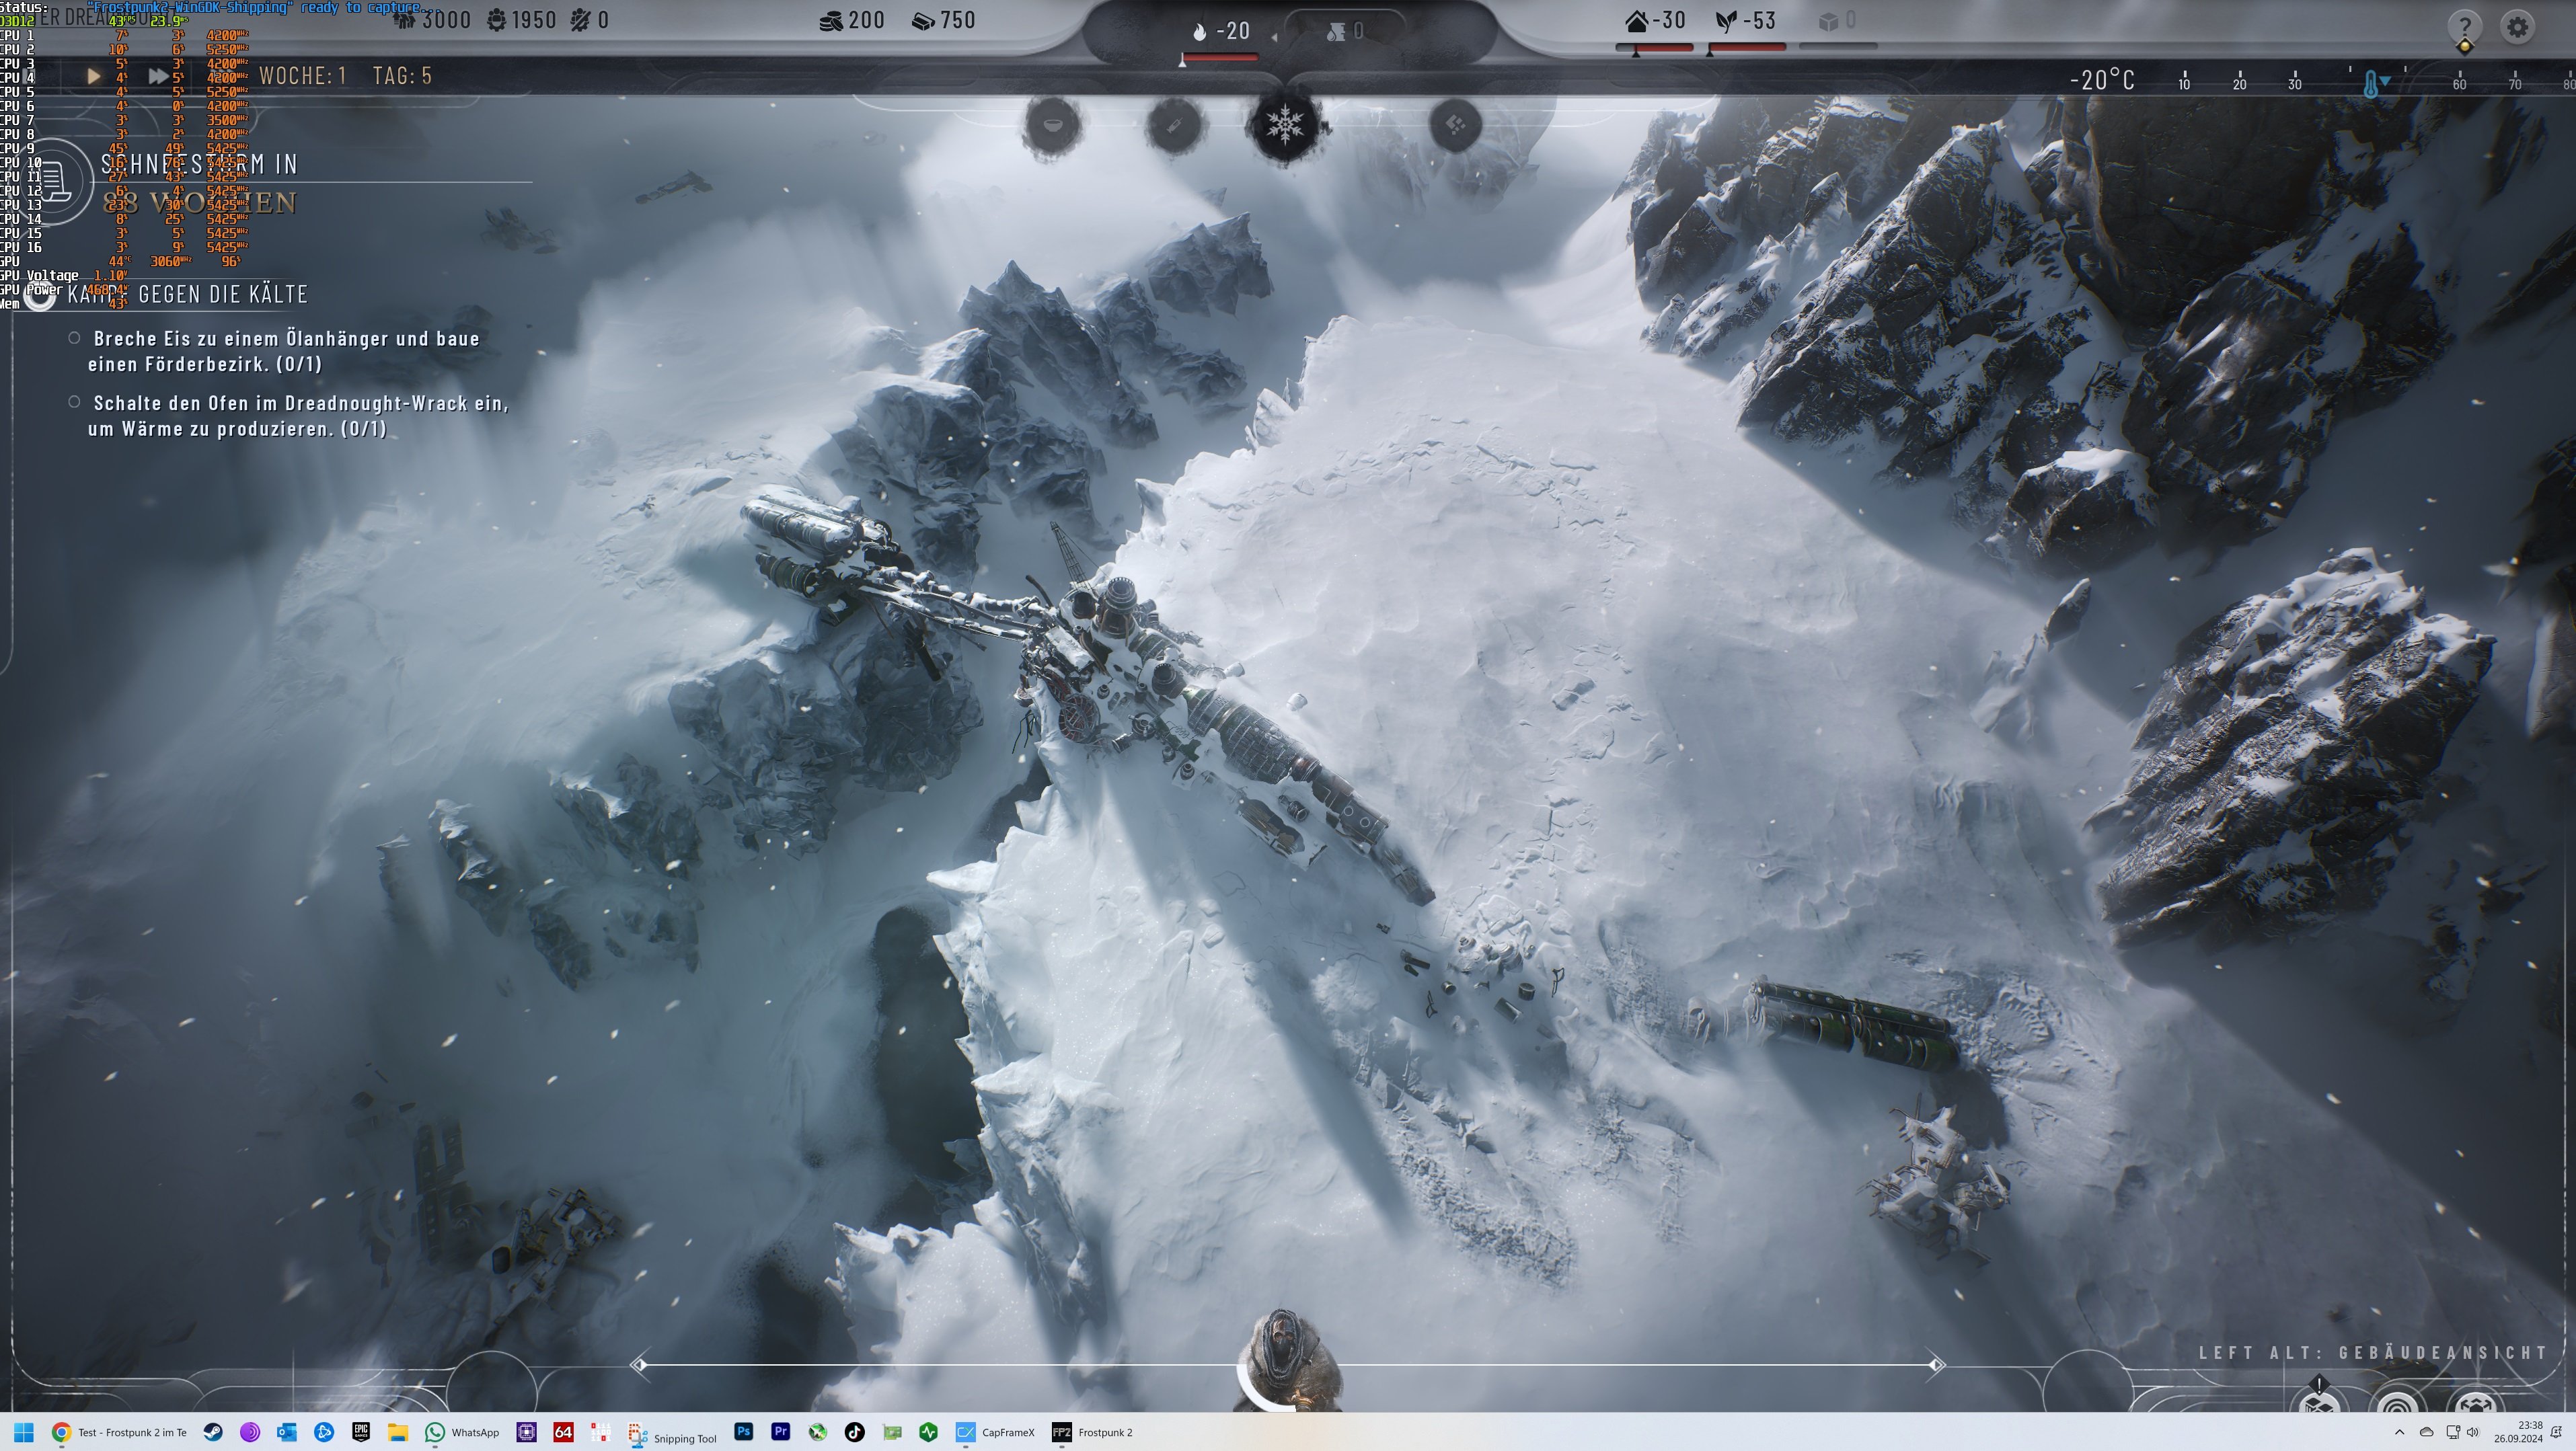Open the help question mark icon
The height and width of the screenshot is (1451, 2576).
click(x=2464, y=26)
